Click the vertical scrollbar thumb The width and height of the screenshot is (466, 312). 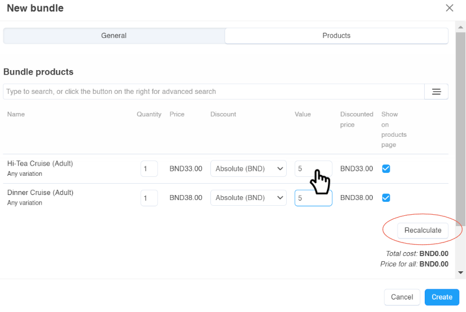coord(461,124)
